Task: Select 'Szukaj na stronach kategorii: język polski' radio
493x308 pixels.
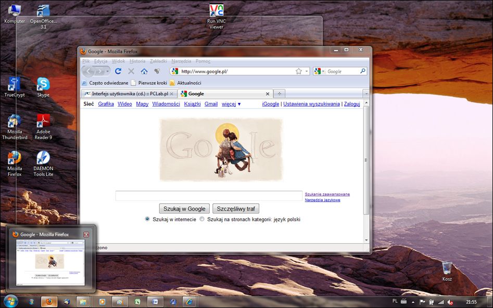Action: point(202,219)
